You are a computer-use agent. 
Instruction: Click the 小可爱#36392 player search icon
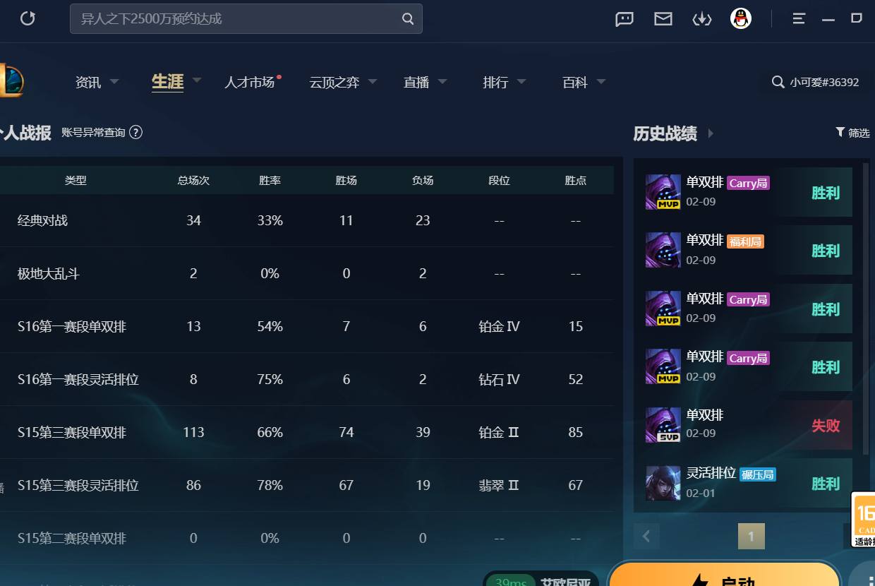click(778, 82)
